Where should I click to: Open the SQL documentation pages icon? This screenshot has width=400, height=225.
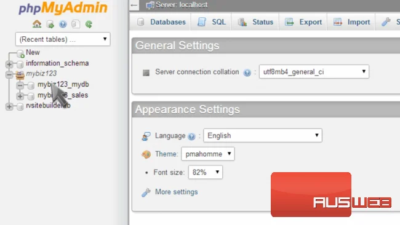tap(76, 24)
